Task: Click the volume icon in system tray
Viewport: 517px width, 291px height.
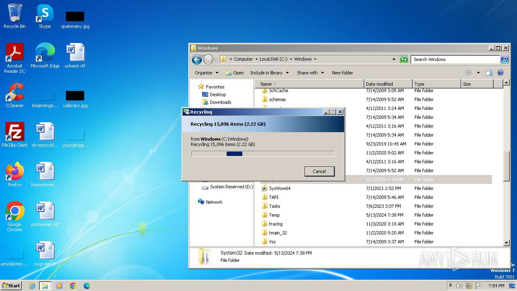Action: pyautogui.click(x=459, y=286)
